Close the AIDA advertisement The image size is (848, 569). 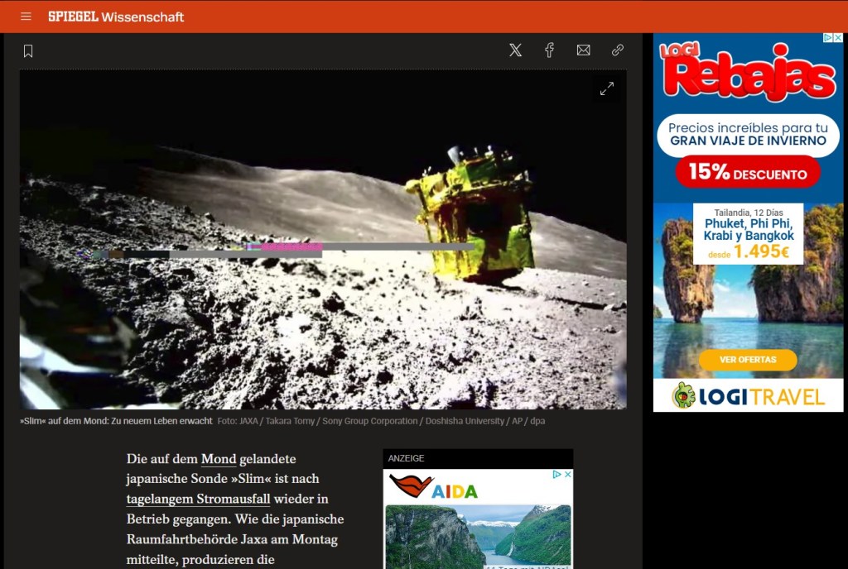click(x=567, y=475)
